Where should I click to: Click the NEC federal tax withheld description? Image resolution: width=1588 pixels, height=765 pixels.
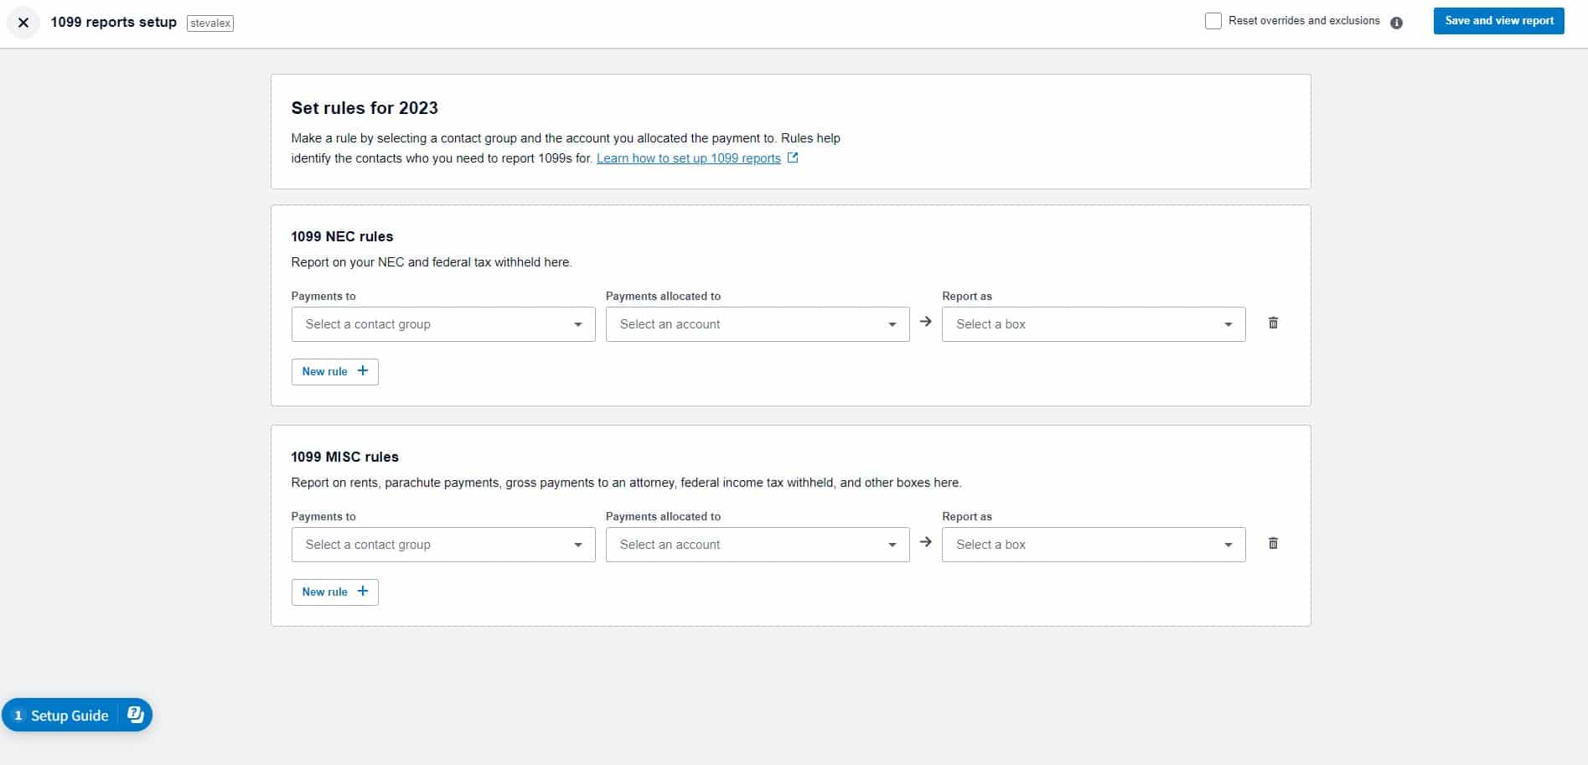click(432, 262)
